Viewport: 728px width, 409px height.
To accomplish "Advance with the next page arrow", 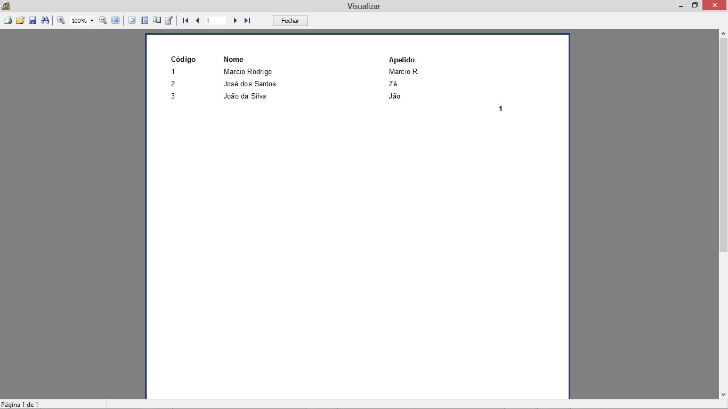I will [236, 20].
